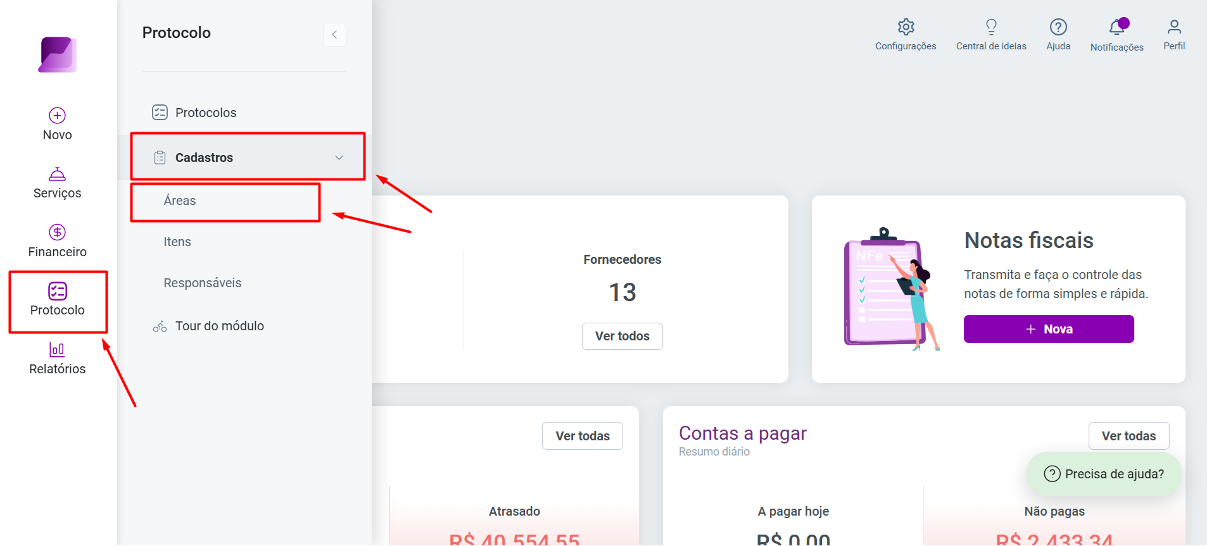The height and width of the screenshot is (546, 1207).
Task: Click the Notas fiscais heading
Action: pyautogui.click(x=1029, y=240)
